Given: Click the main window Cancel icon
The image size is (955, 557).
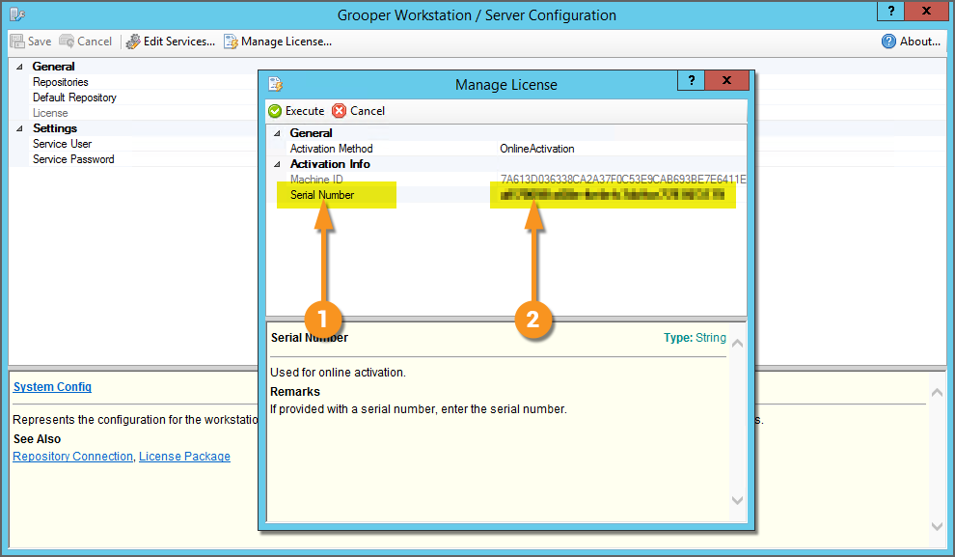Looking at the screenshot, I should tap(67, 42).
